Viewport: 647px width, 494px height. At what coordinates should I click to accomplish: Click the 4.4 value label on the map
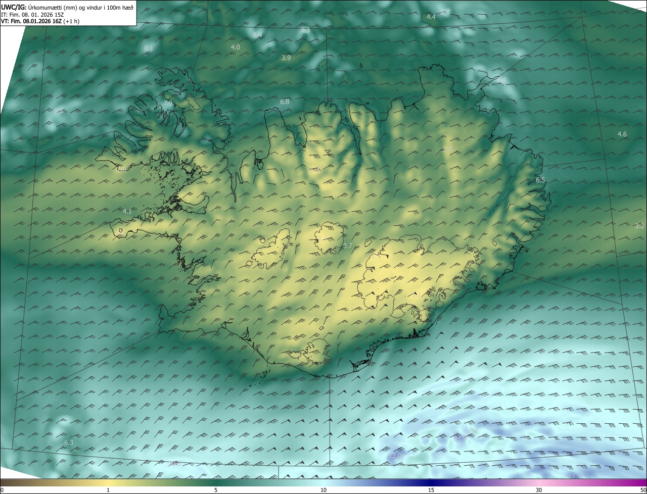click(x=431, y=17)
